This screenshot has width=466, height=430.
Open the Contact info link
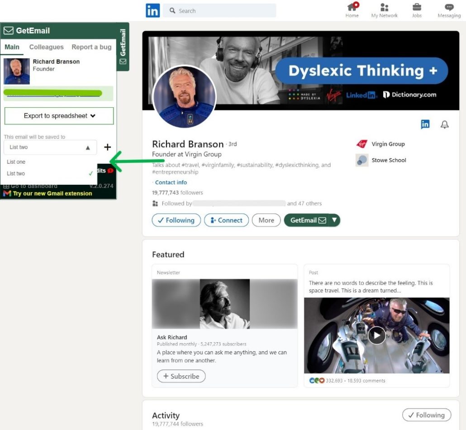coord(171,182)
